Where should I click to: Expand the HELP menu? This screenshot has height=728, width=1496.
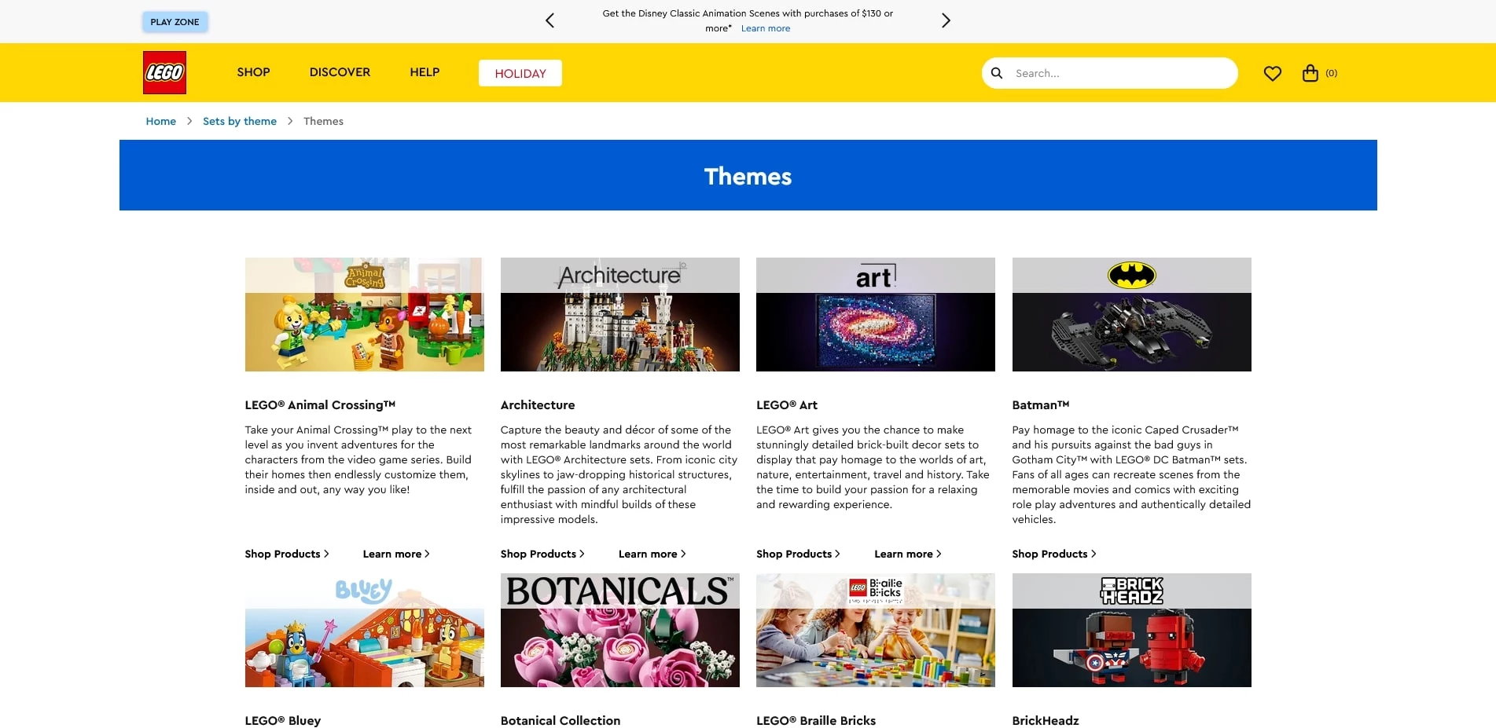[x=425, y=72]
